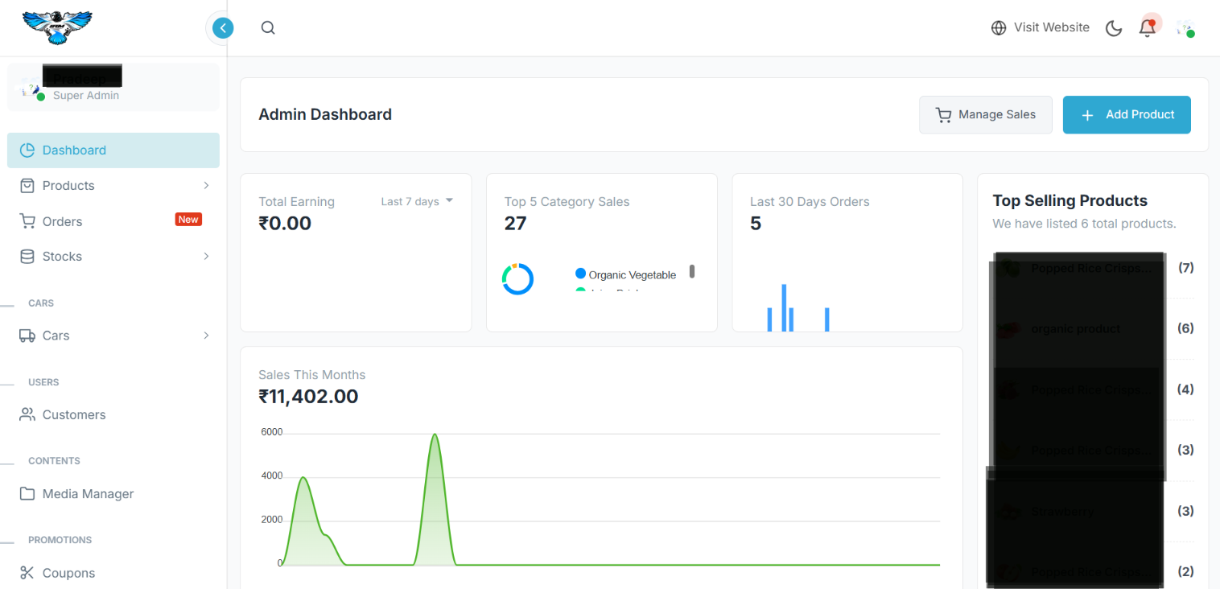Collapse the sidebar with the blue arrow button
The image size is (1220, 589).
pos(223,28)
